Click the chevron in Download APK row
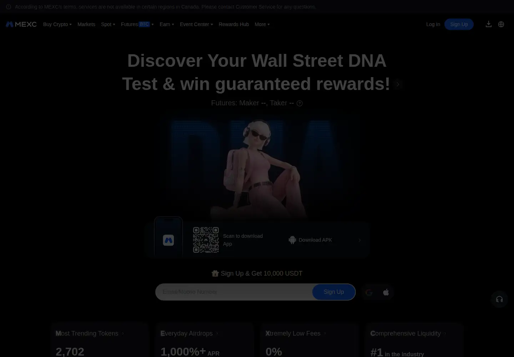The width and height of the screenshot is (514, 357). [x=359, y=240]
